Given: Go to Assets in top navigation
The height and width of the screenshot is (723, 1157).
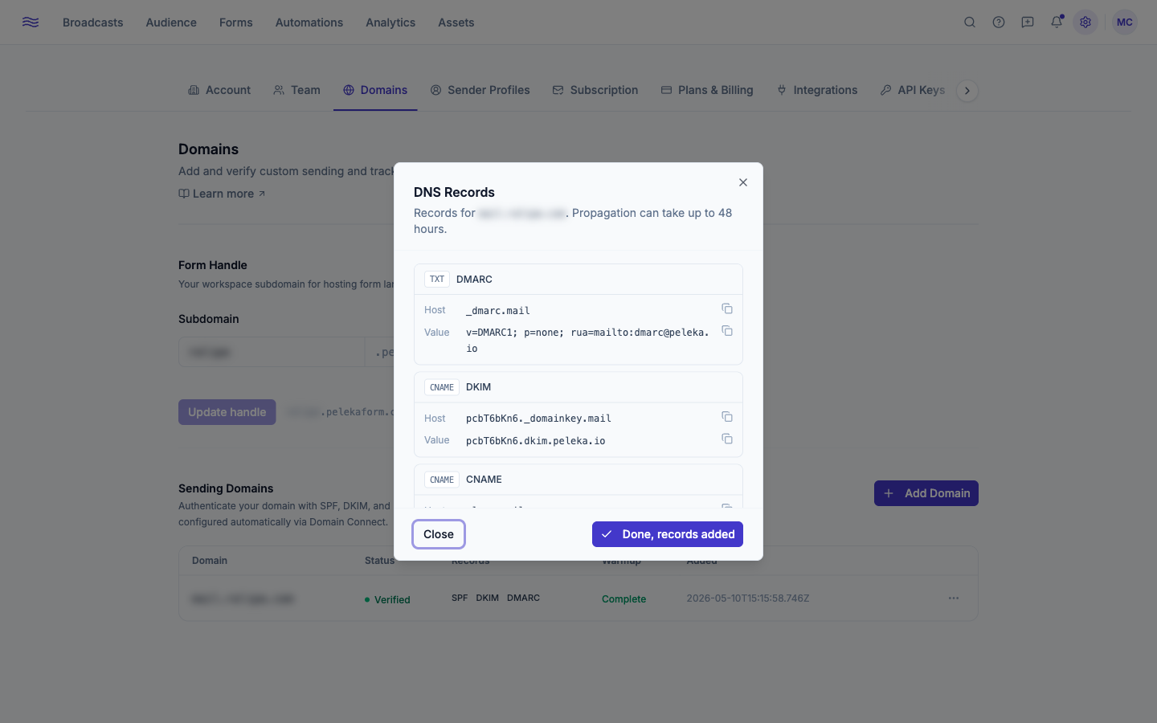Looking at the screenshot, I should 456,22.
